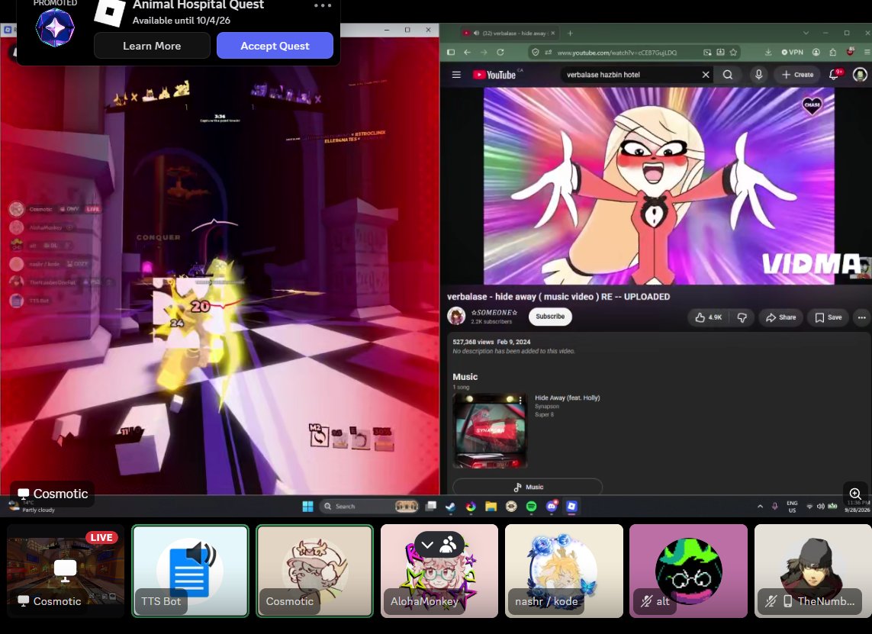Open the browser VPN panel

[x=793, y=53]
